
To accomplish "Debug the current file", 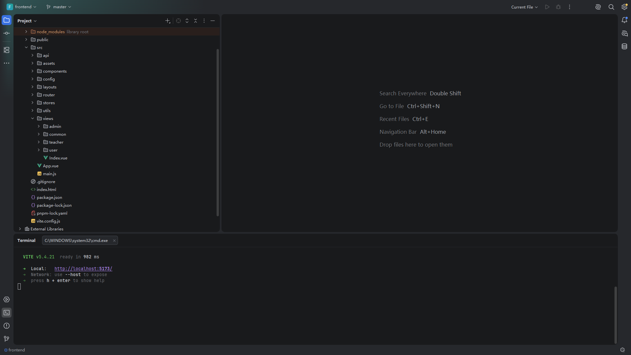I will coord(558,7).
